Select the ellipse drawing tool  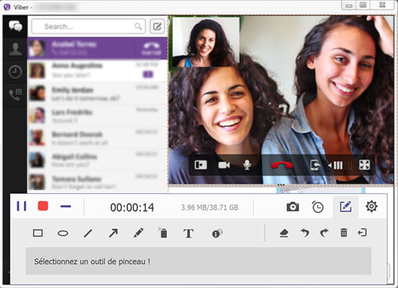click(62, 233)
